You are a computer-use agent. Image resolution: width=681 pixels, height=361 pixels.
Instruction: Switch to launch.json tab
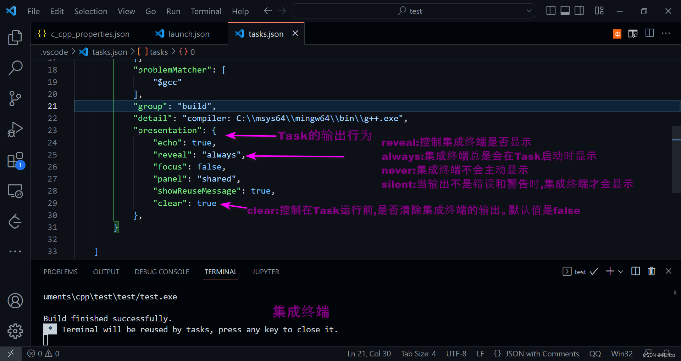[x=188, y=34]
